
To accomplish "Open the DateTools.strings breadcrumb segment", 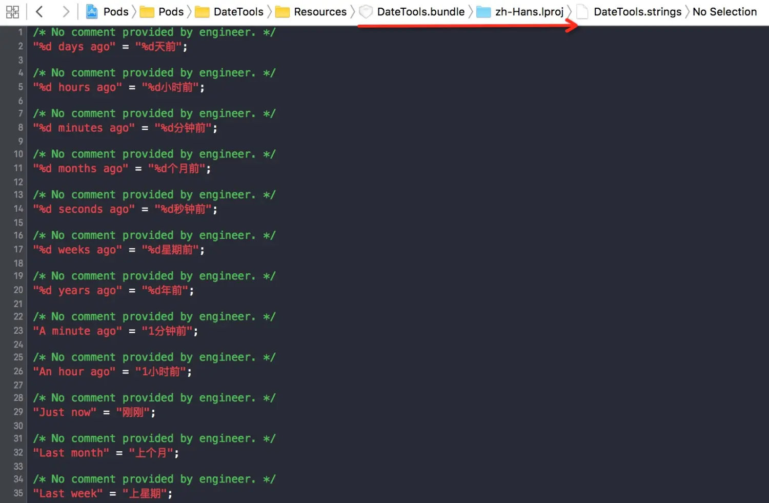I will pos(638,12).
